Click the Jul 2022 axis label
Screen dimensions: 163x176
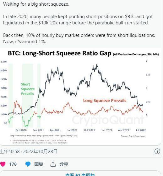tap(141, 130)
